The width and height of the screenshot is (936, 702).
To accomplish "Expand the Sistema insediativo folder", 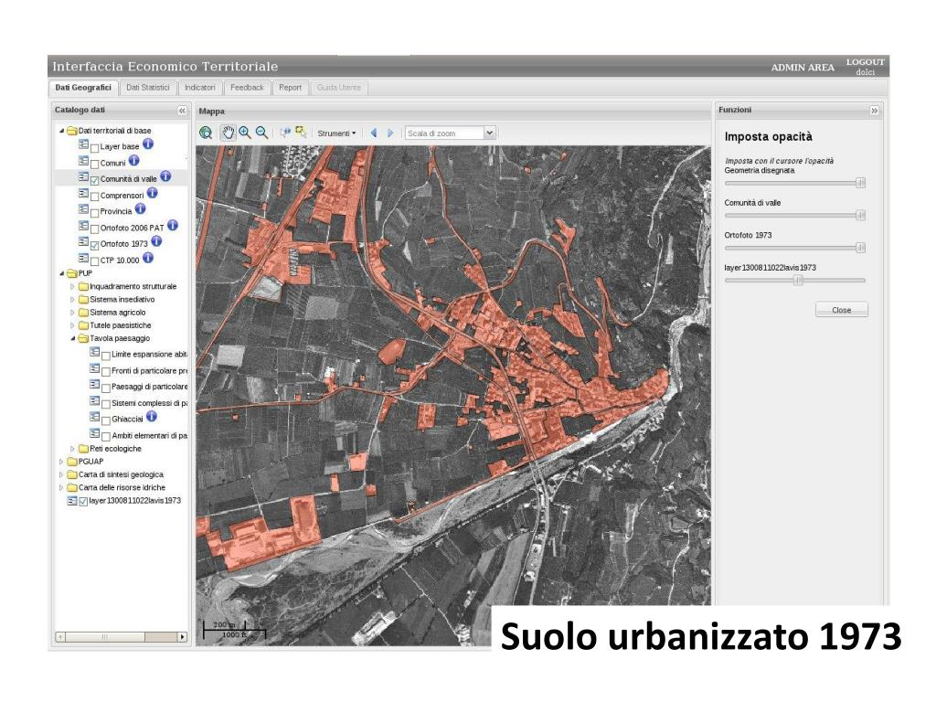I will pyautogui.click(x=73, y=300).
